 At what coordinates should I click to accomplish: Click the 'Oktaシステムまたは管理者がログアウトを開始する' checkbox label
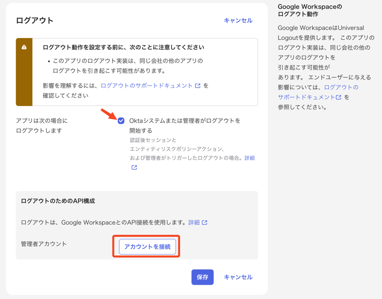[184, 121]
